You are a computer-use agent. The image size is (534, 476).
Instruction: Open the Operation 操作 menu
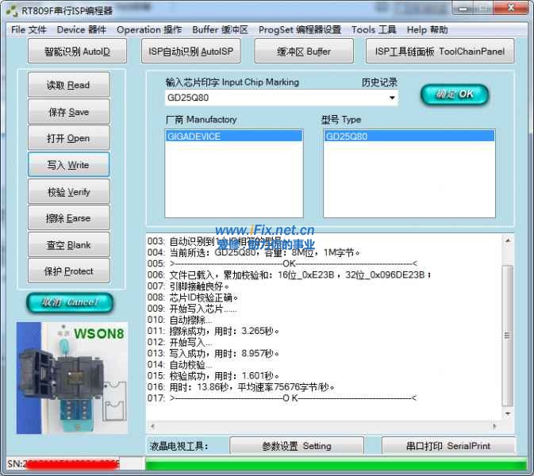pyautogui.click(x=149, y=29)
